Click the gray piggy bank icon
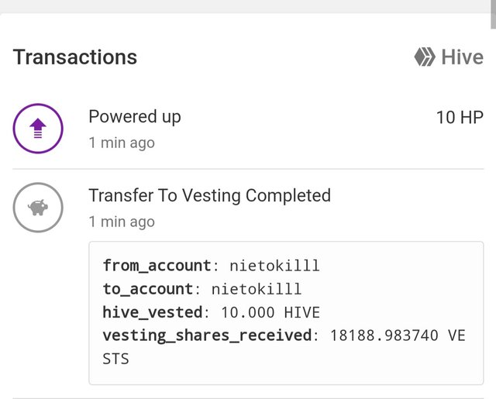The width and height of the screenshot is (496, 399). 38,208
